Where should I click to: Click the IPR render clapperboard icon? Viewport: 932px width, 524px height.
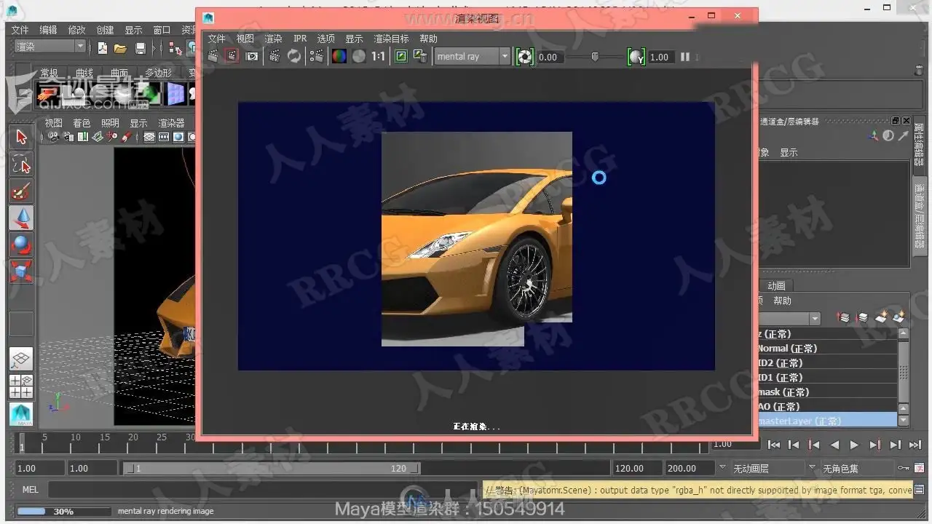point(275,56)
